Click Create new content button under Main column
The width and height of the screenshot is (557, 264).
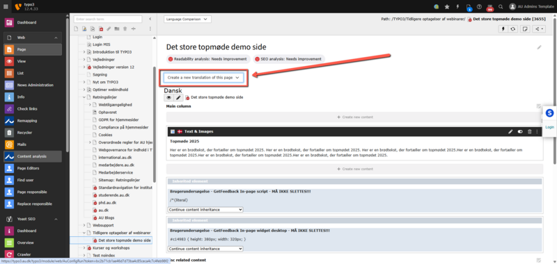354,117
